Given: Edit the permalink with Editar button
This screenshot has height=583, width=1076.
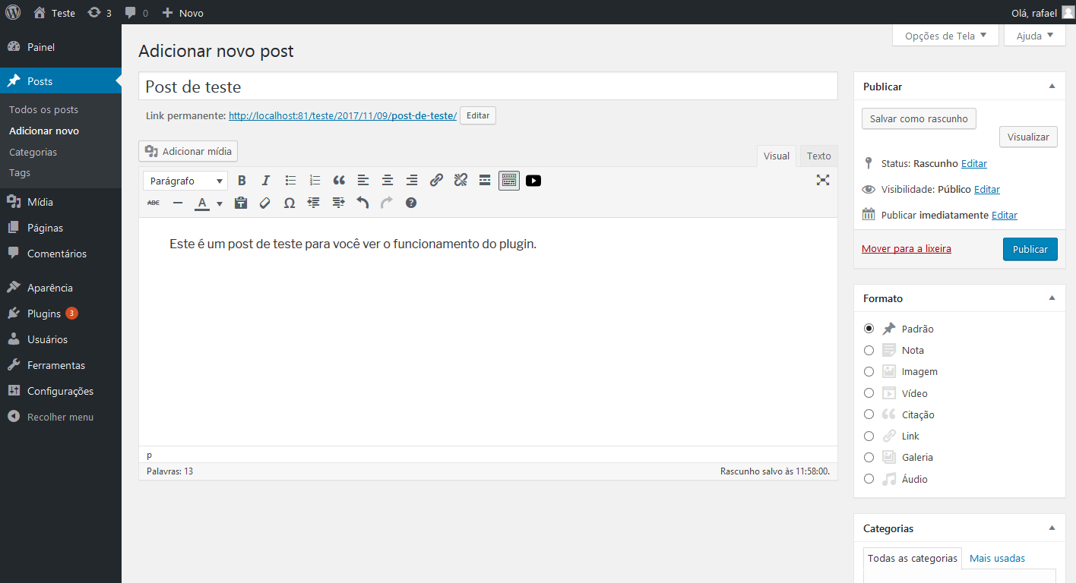Looking at the screenshot, I should pyautogui.click(x=478, y=115).
